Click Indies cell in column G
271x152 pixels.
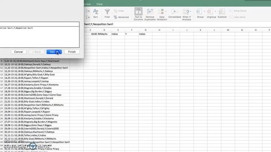coord(145,34)
